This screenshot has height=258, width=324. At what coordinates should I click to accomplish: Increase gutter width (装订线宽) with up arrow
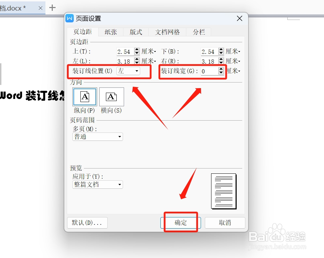pyautogui.click(x=221, y=69)
